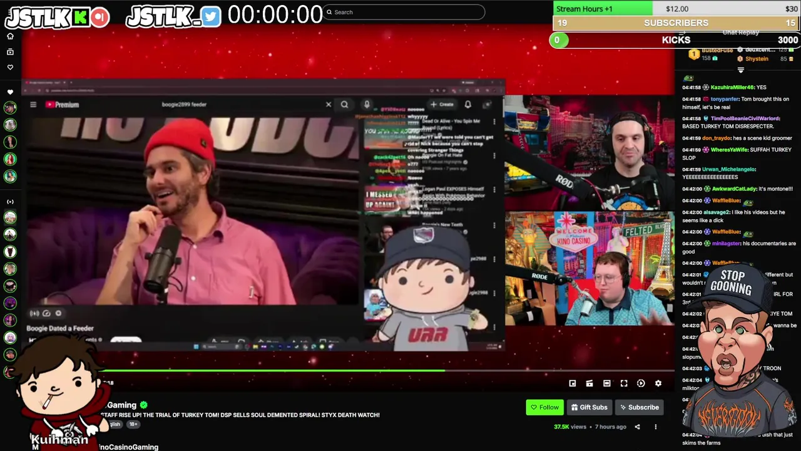Click the green Follow button
Image resolution: width=801 pixels, height=451 pixels.
544,407
